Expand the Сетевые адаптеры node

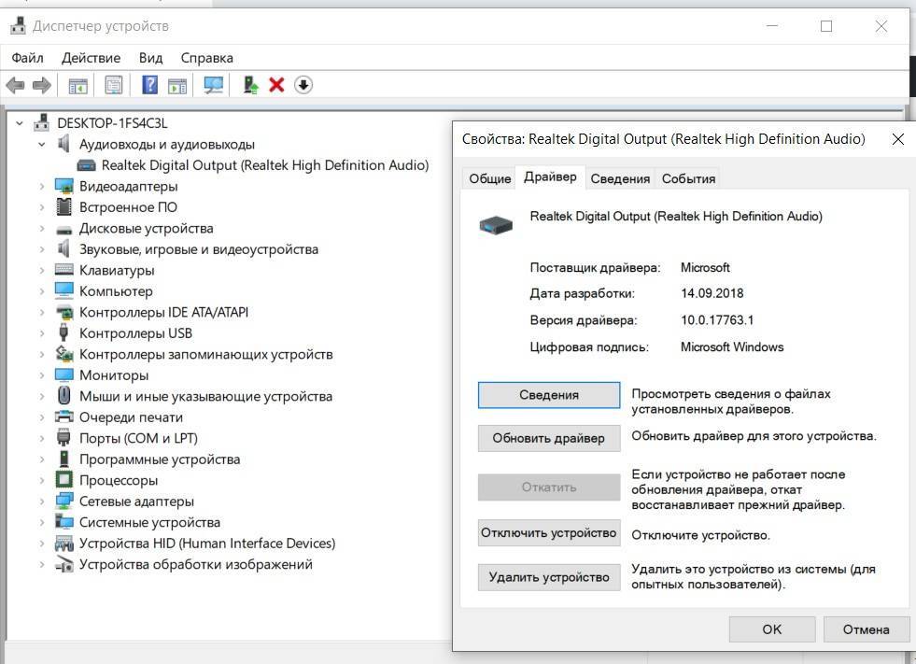42,502
